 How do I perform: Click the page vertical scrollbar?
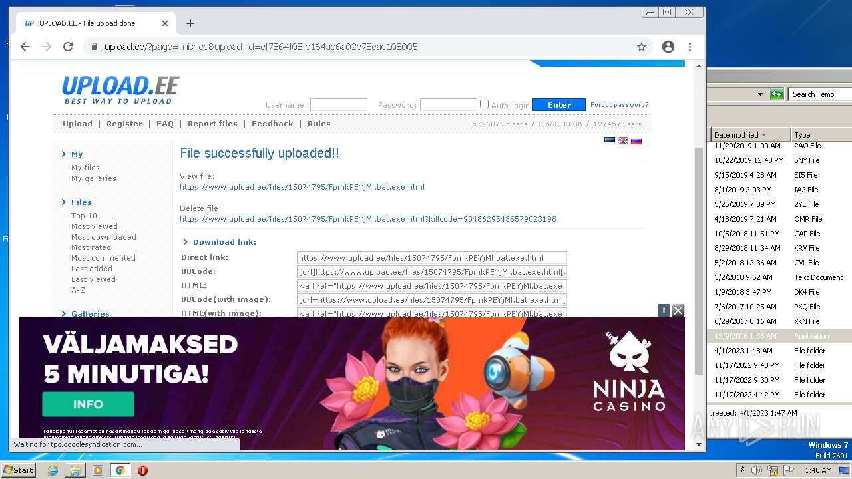tap(698, 260)
